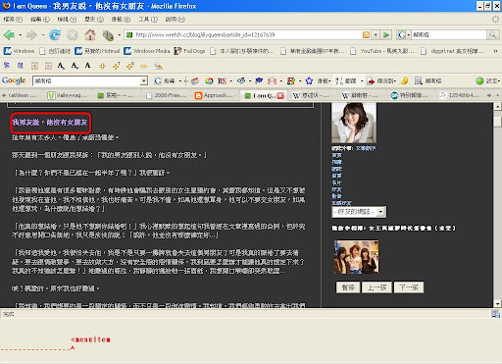Open the third menu in the menu bar
This screenshot has height=364, width=502.
tap(67, 20)
